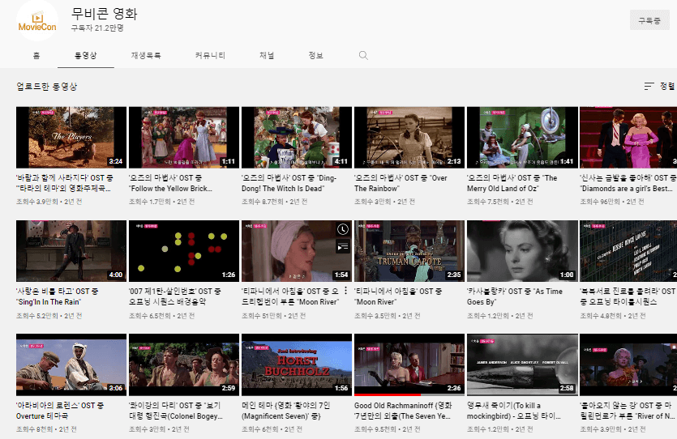Screen dimensions: 677x439
Task: Open the '돌아오지 않는 강' OST title
Action: pos(628,411)
